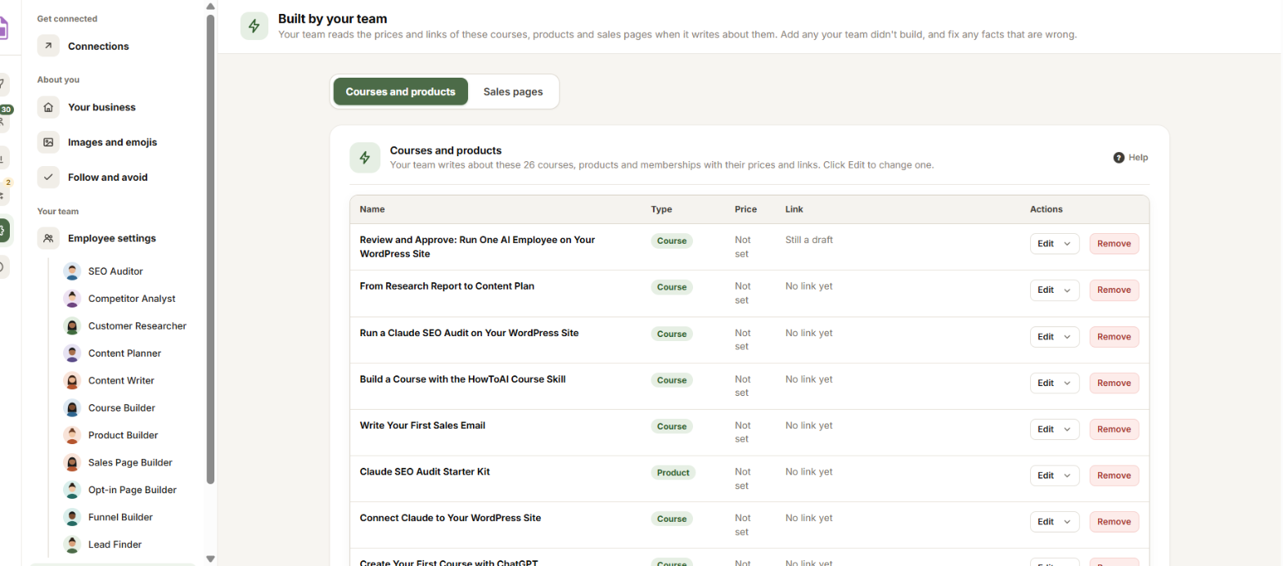Screen dimensions: 1283x566
Task: Click the Employee settings people icon
Action: 48,238
